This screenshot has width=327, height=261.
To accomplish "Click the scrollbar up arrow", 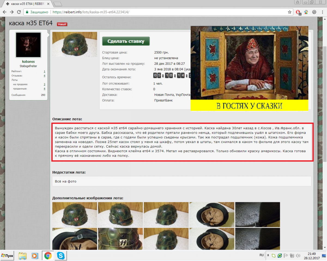I will 325,19.
